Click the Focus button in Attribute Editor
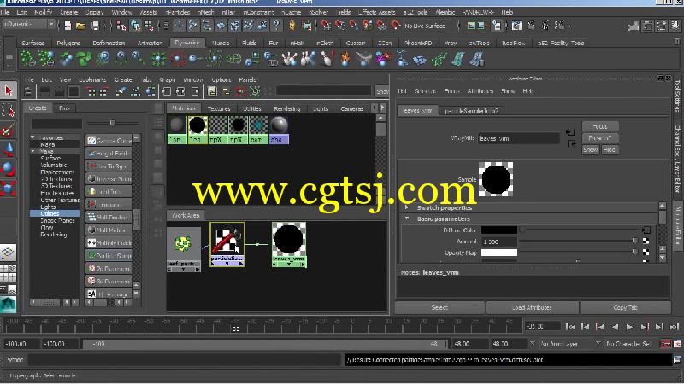The image size is (684, 384). 600,126
